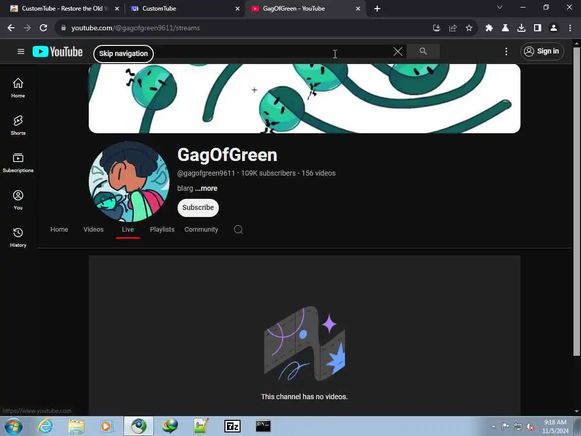
Task: Open the channel Home tab
Action: [60, 230]
